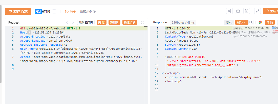Screen dimensions: 278x104
Task: Go to previous request with left chevron
Action: point(67,22)
